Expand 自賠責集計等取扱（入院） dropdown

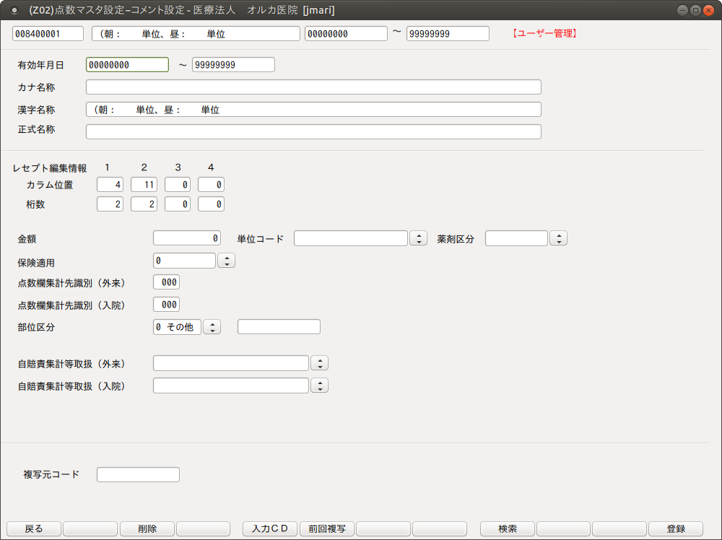pos(319,386)
